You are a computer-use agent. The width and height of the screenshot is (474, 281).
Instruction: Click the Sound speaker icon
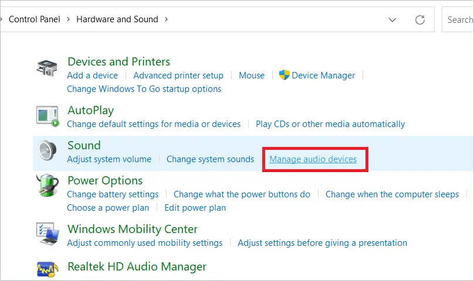48,150
